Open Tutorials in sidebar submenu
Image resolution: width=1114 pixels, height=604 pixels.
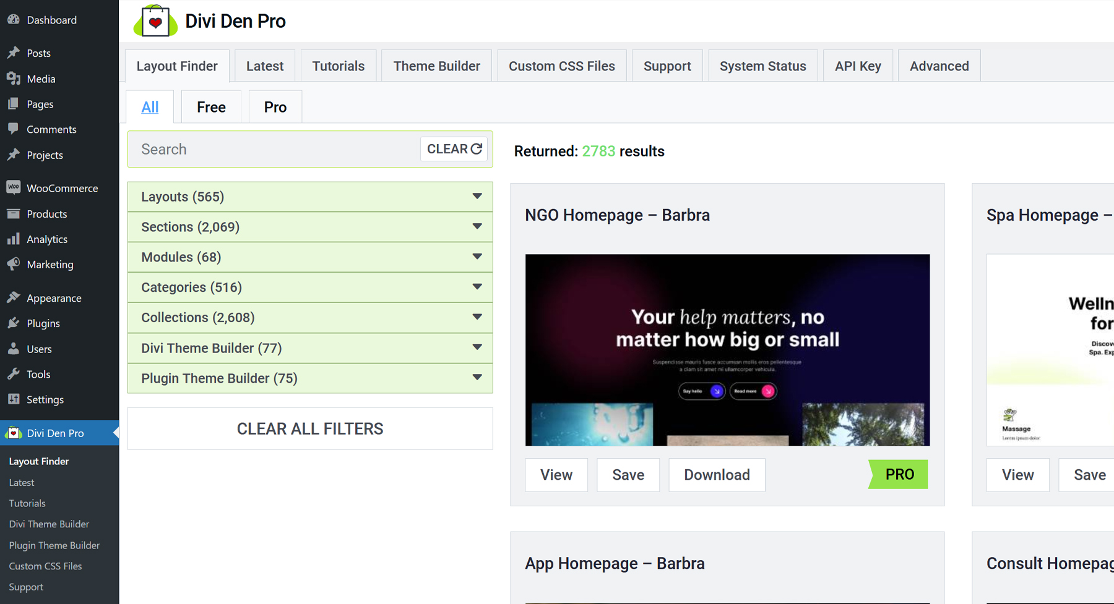pos(27,503)
